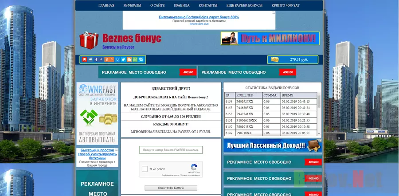The height and width of the screenshot is (196, 399).
Task: Open the FortuneCoins casino bonus link
Action: (x=199, y=17)
